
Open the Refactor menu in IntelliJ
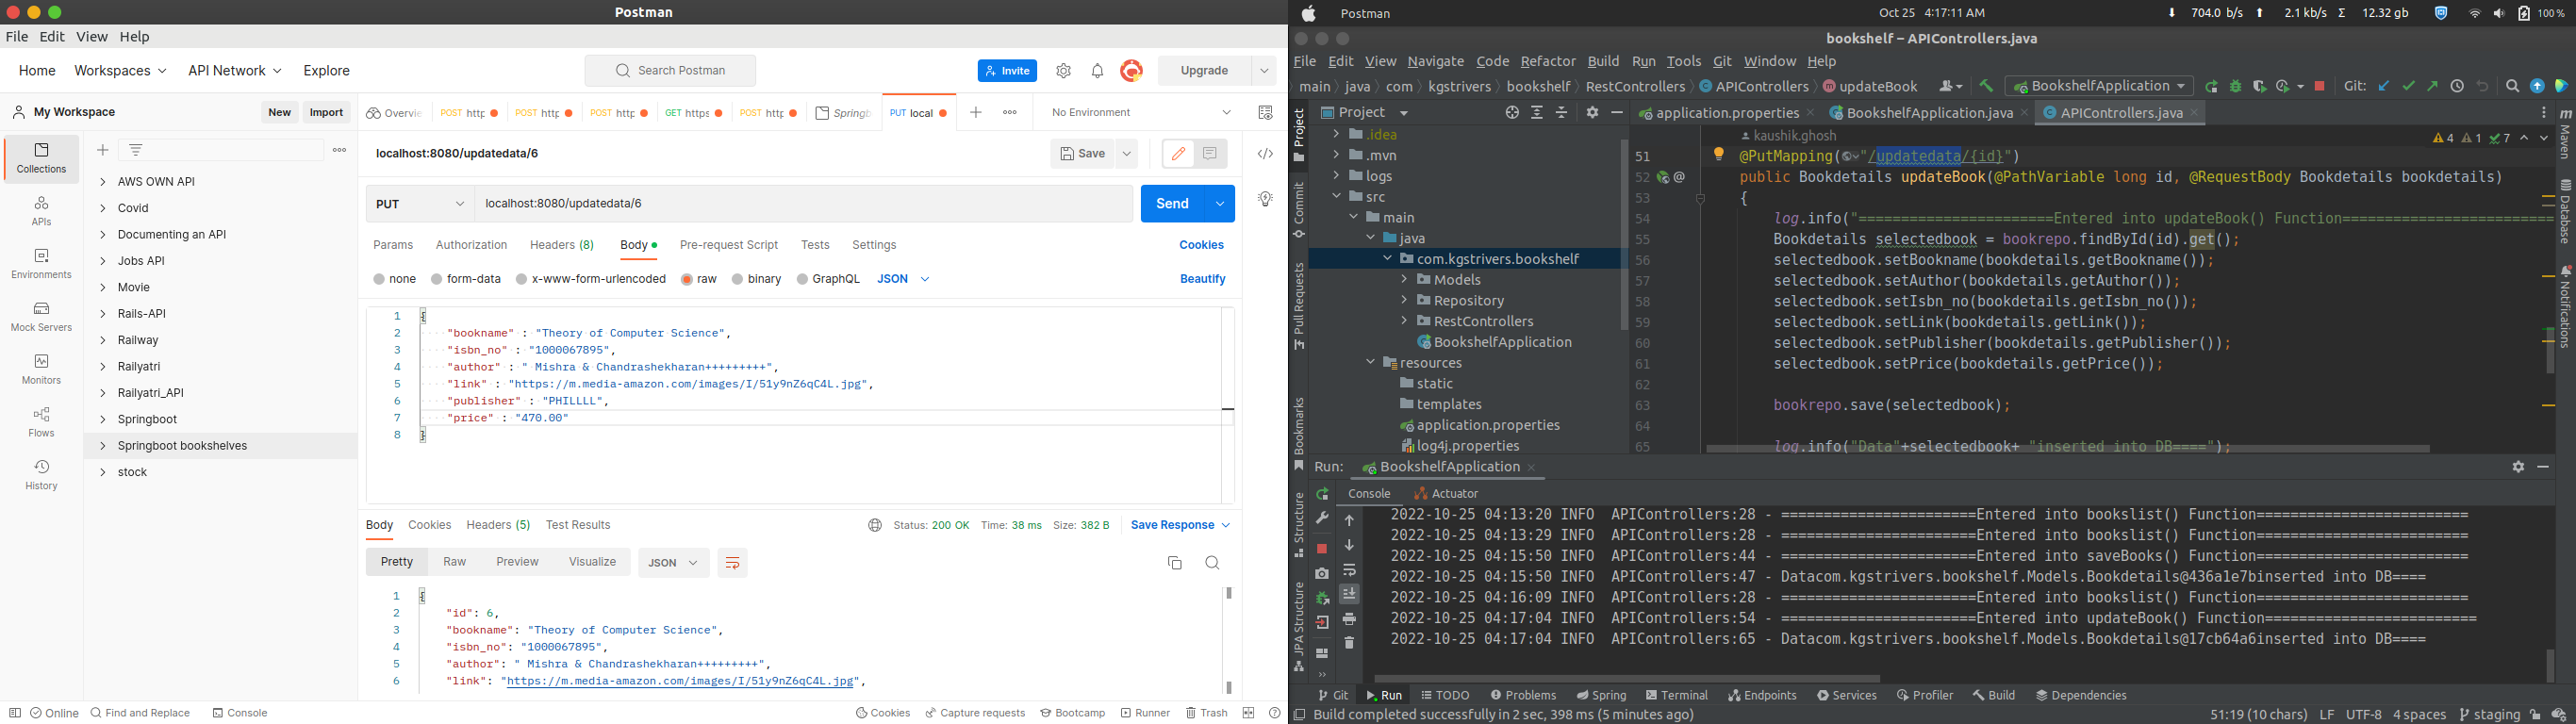click(x=1547, y=62)
